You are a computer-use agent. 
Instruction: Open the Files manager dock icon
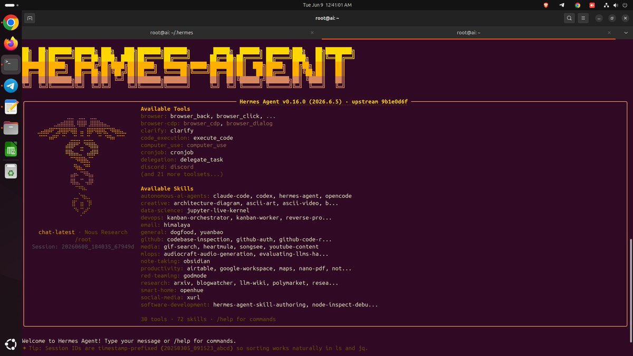11,128
